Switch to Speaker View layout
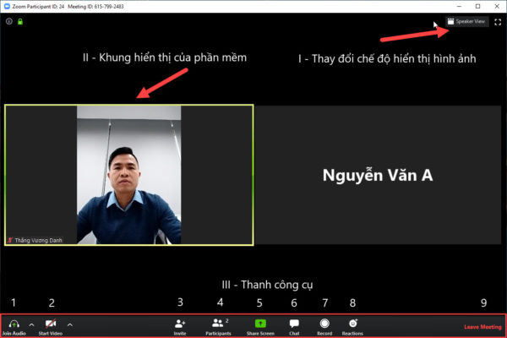507x338 pixels. [x=466, y=22]
